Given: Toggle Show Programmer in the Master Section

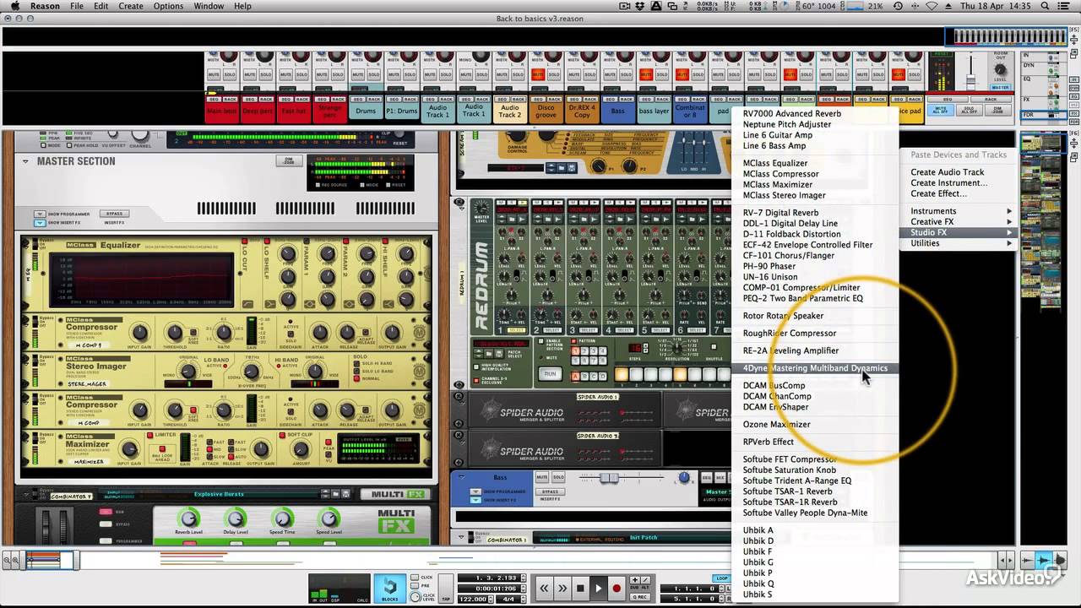Looking at the screenshot, I should tap(40, 214).
